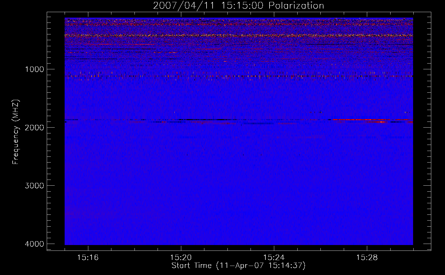Viewport: 445px width, 275px height.
Task: Click the 15:20 time tick label
Action: 181,258
